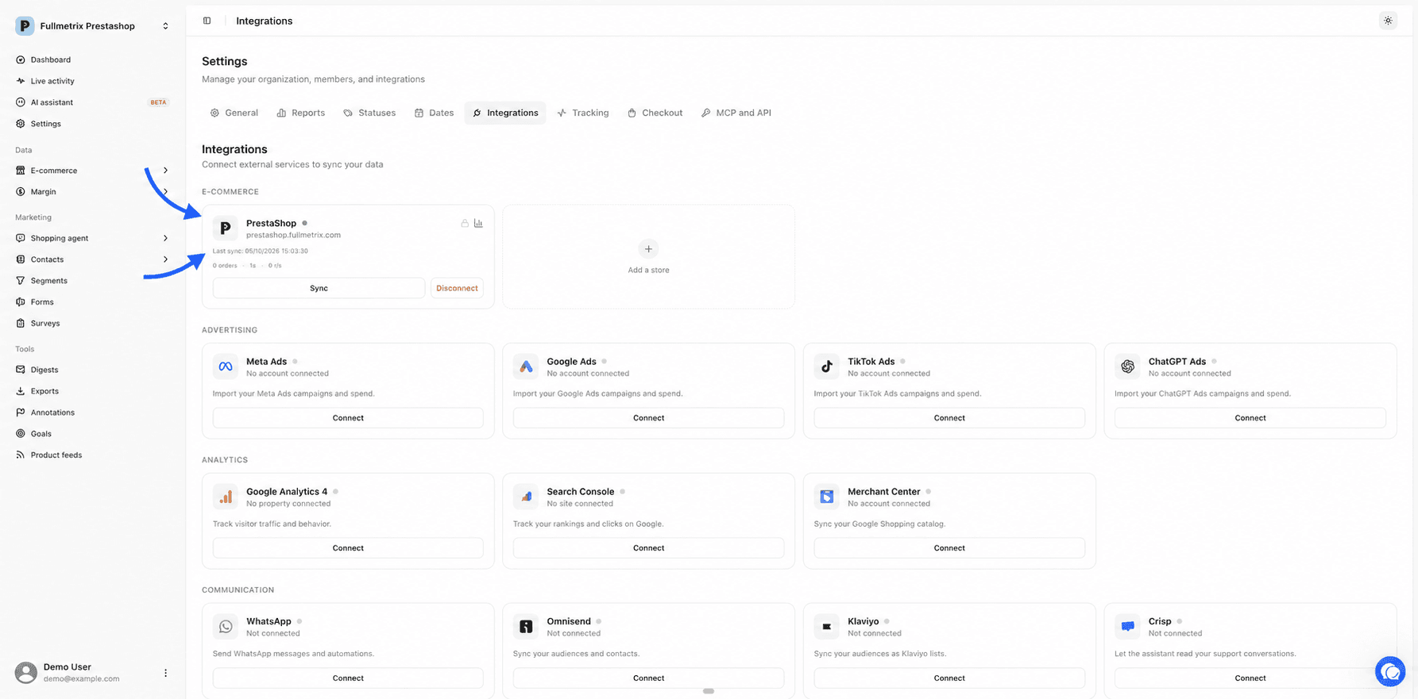Click the Meta Ads logo icon
The width and height of the screenshot is (1418, 699).
226,367
